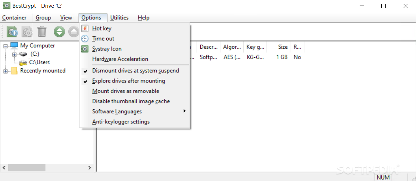This screenshot has width=416, height=181.
Task: Click the "AES (" algorithm cell
Action: coord(232,57)
